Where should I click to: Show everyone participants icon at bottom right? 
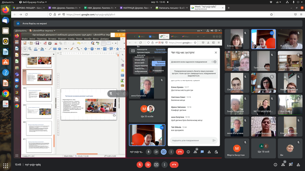pos(283,165)
